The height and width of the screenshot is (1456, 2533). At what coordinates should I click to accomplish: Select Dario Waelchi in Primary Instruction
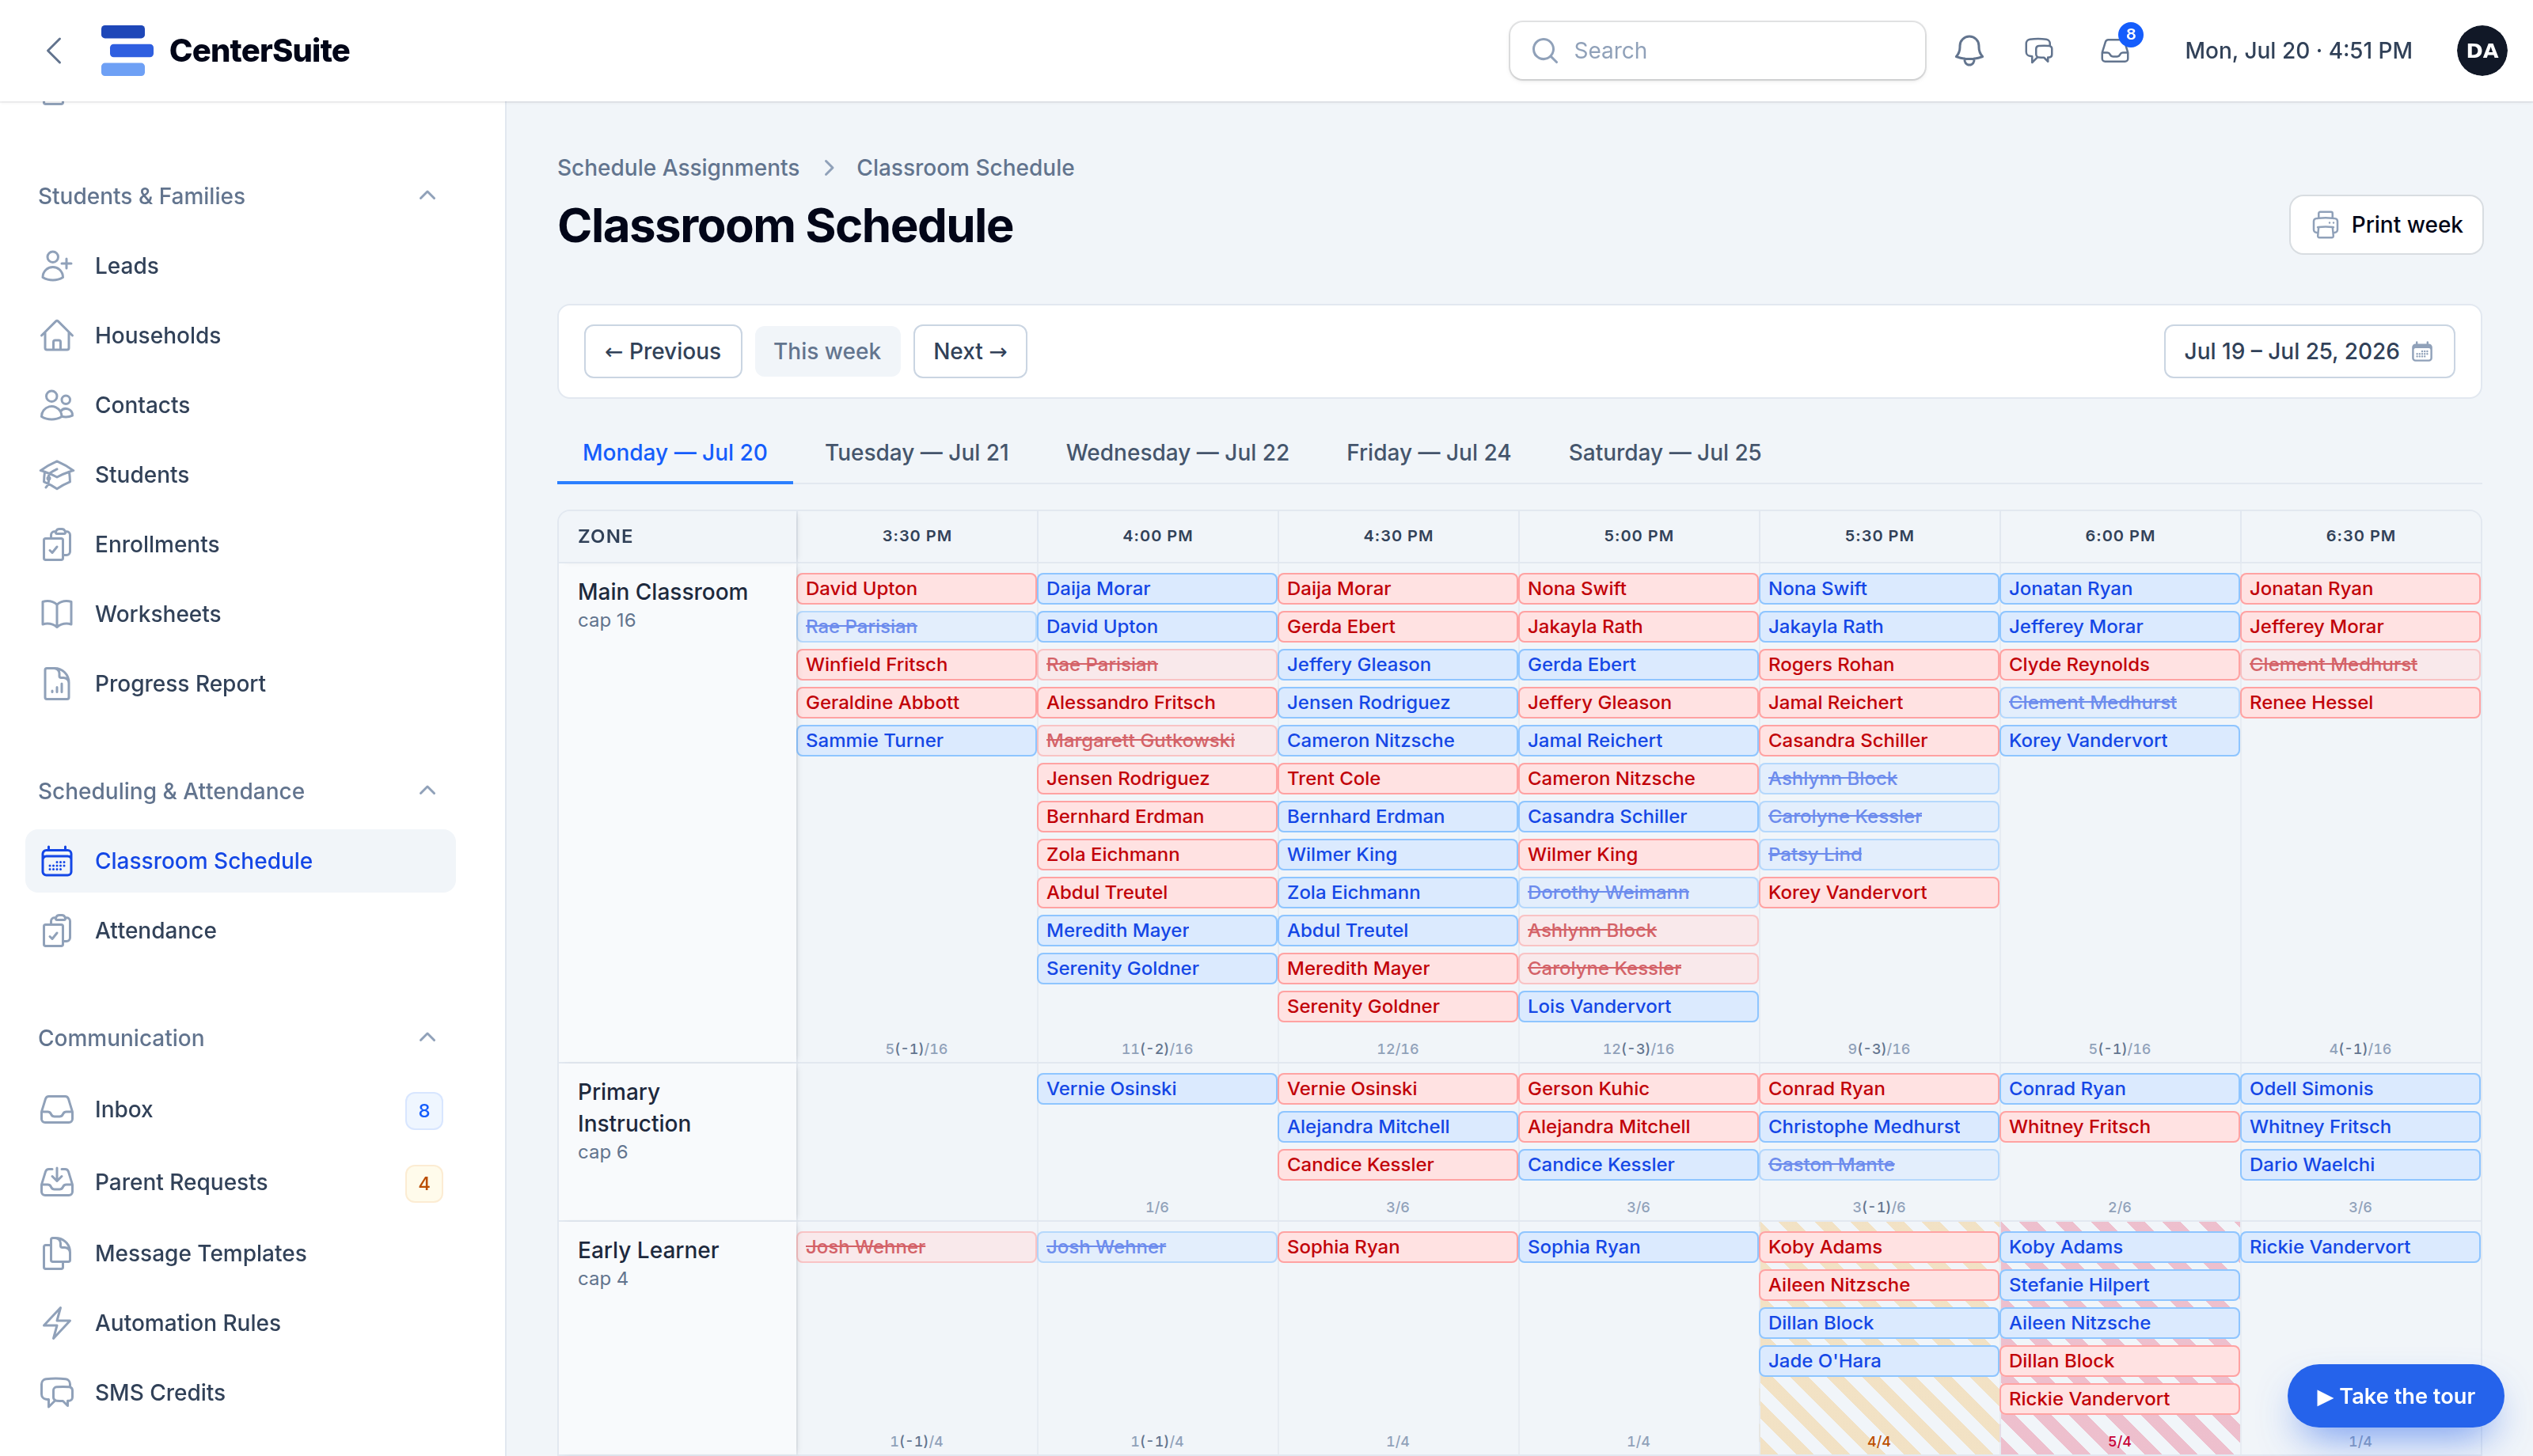pos(2360,1165)
